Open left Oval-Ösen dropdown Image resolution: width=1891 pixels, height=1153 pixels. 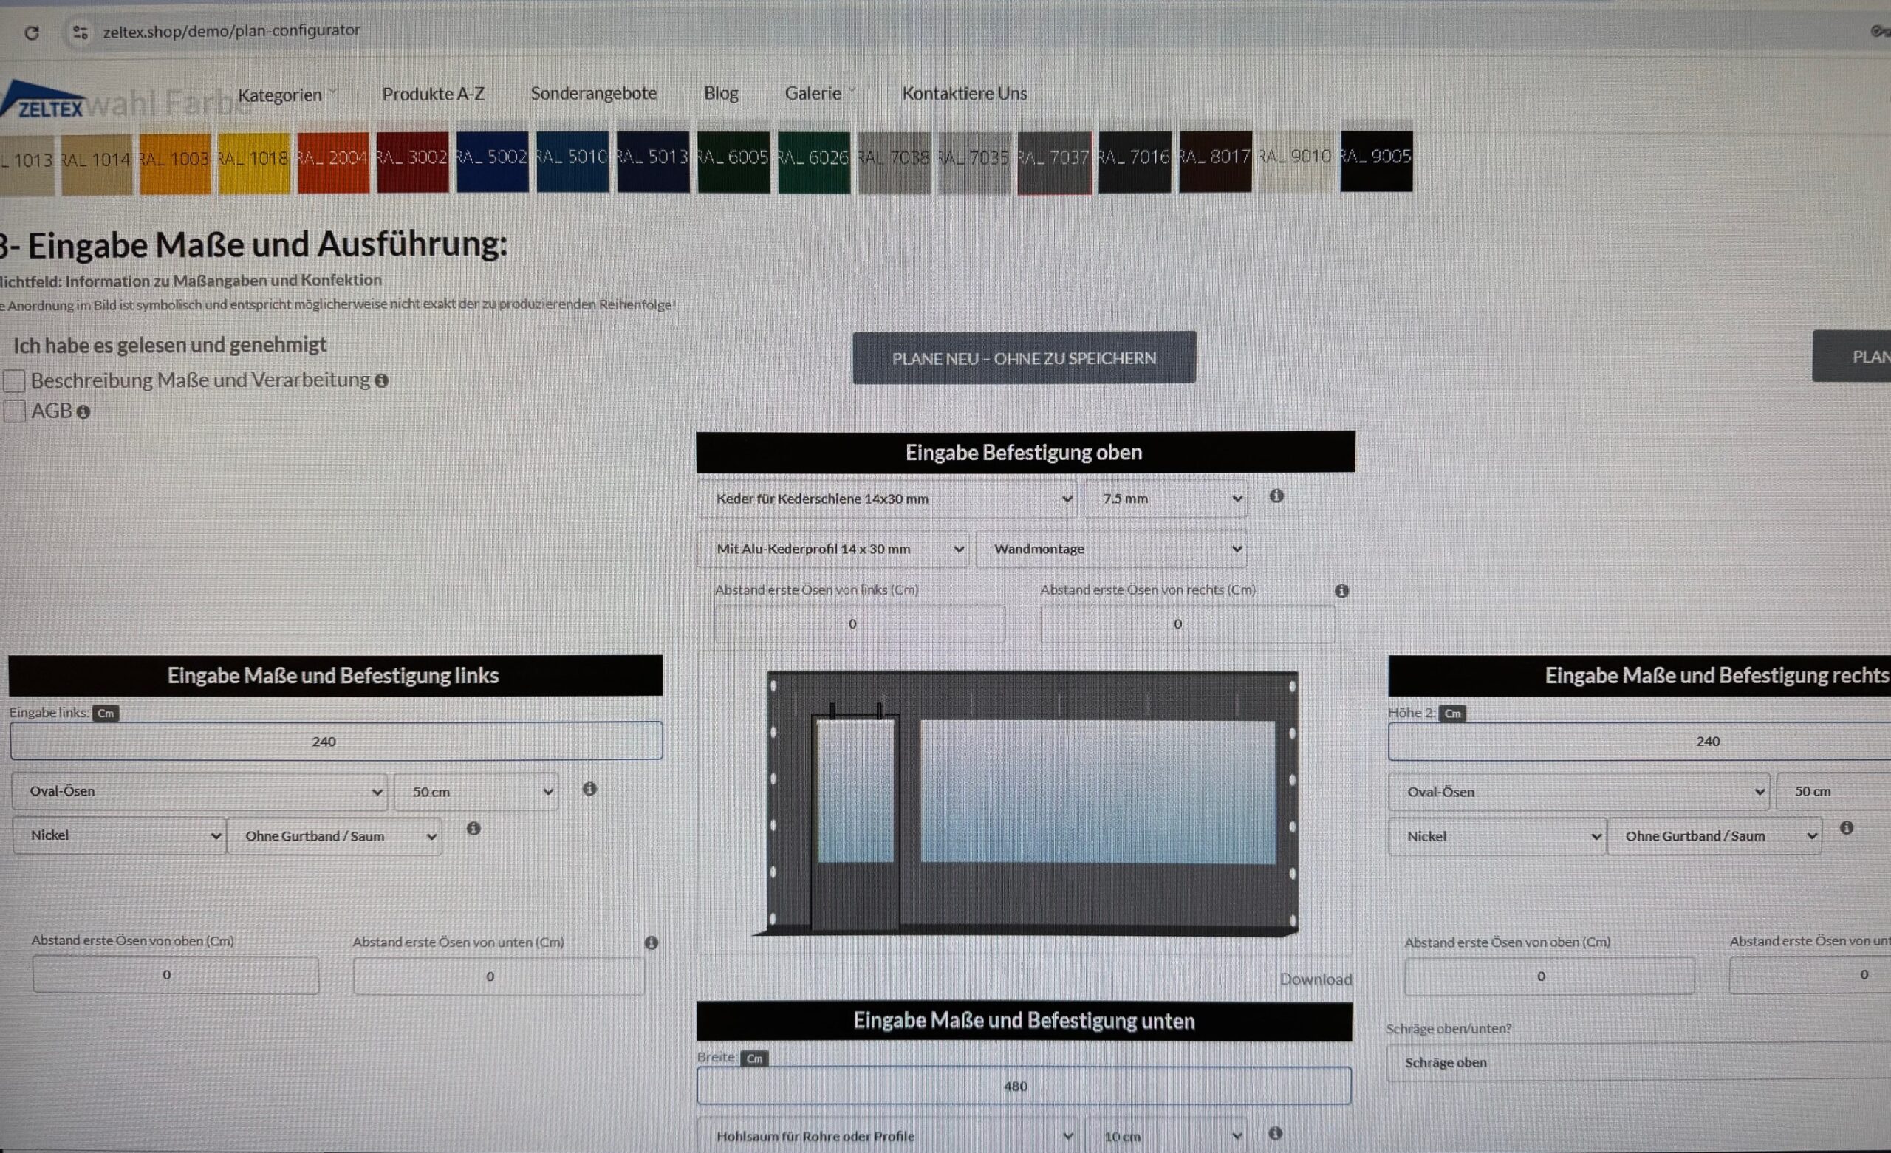[x=199, y=791]
